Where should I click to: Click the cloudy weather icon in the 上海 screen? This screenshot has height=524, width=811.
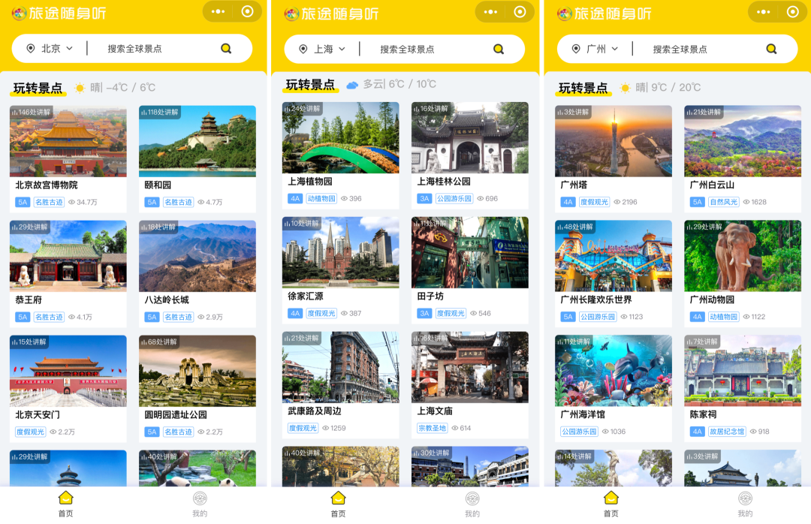tap(352, 85)
